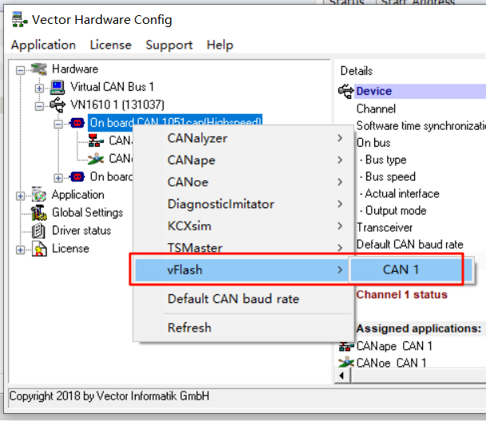486x421 pixels.
Task: Click the CANoe canoe icon in tree
Action: tap(96, 159)
